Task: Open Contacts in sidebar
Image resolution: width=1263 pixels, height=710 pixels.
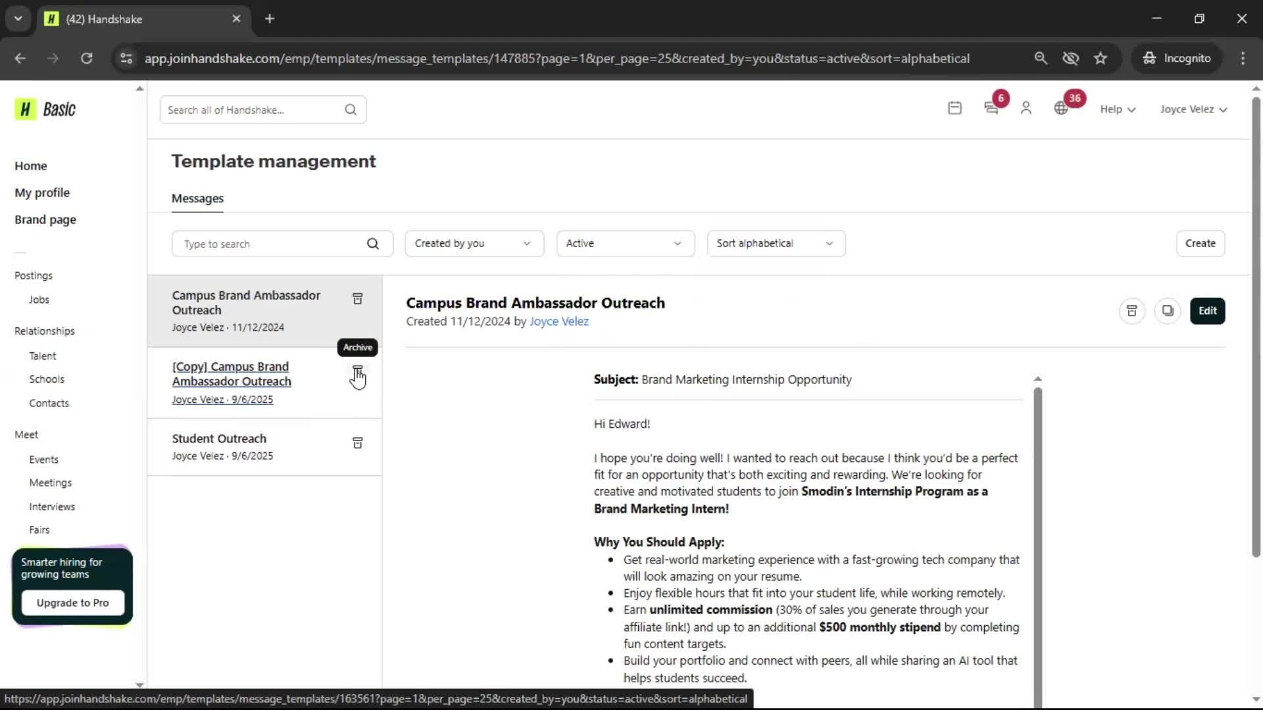Action: (49, 403)
